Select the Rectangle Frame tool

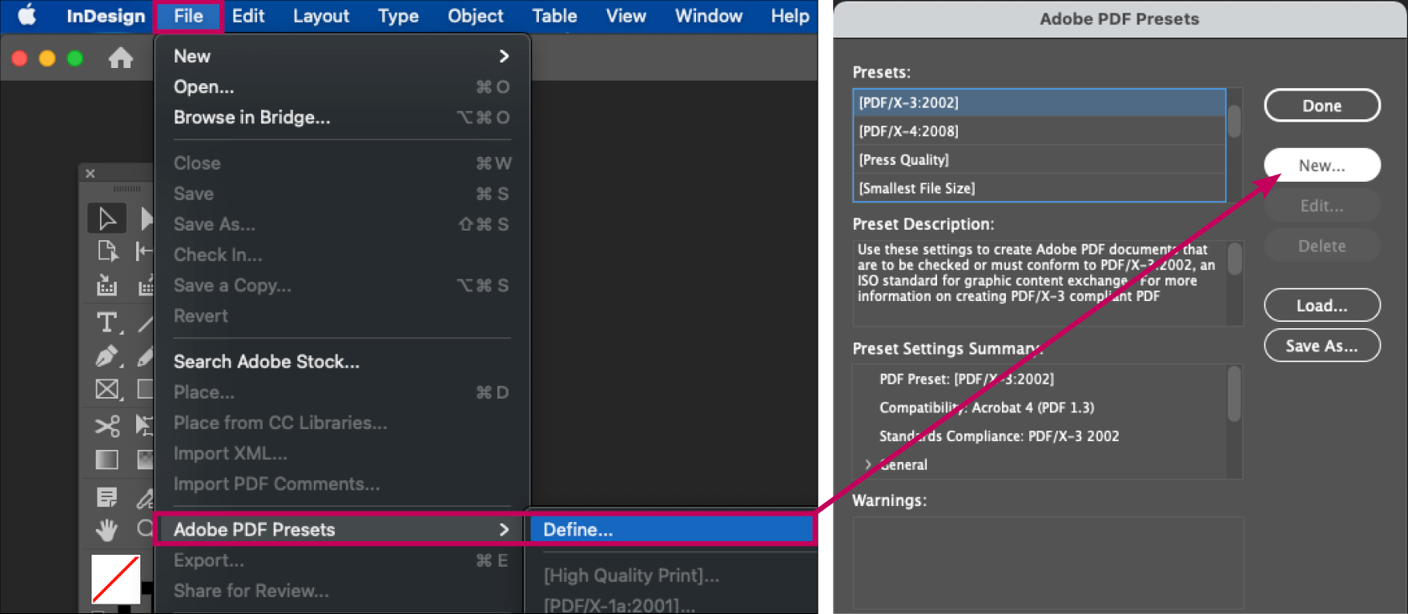click(107, 390)
